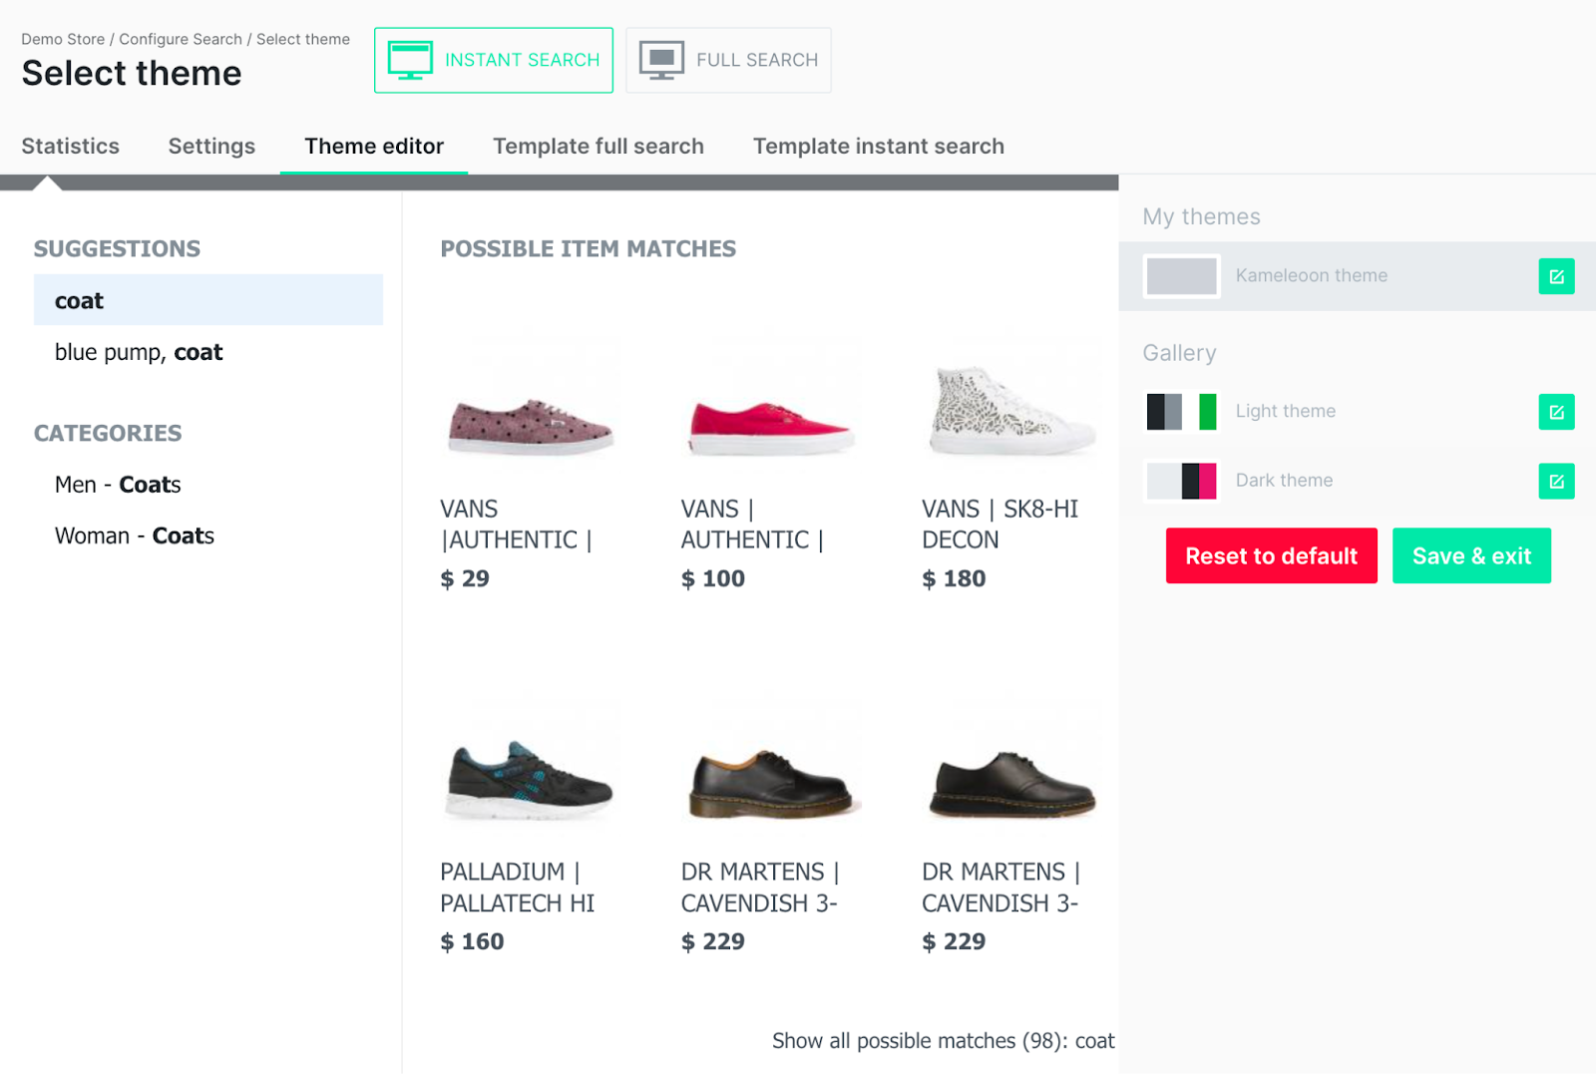The height and width of the screenshot is (1074, 1596).
Task: Click the Full Search monitor icon
Action: (x=661, y=60)
